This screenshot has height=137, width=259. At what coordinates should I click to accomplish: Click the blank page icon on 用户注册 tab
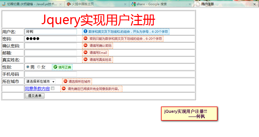pos(198,4)
